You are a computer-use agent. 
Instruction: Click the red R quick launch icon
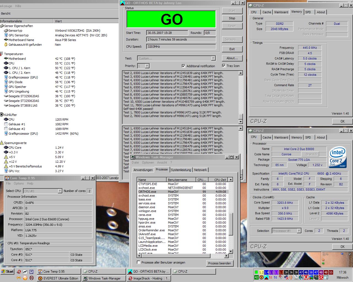click(x=31, y=278)
